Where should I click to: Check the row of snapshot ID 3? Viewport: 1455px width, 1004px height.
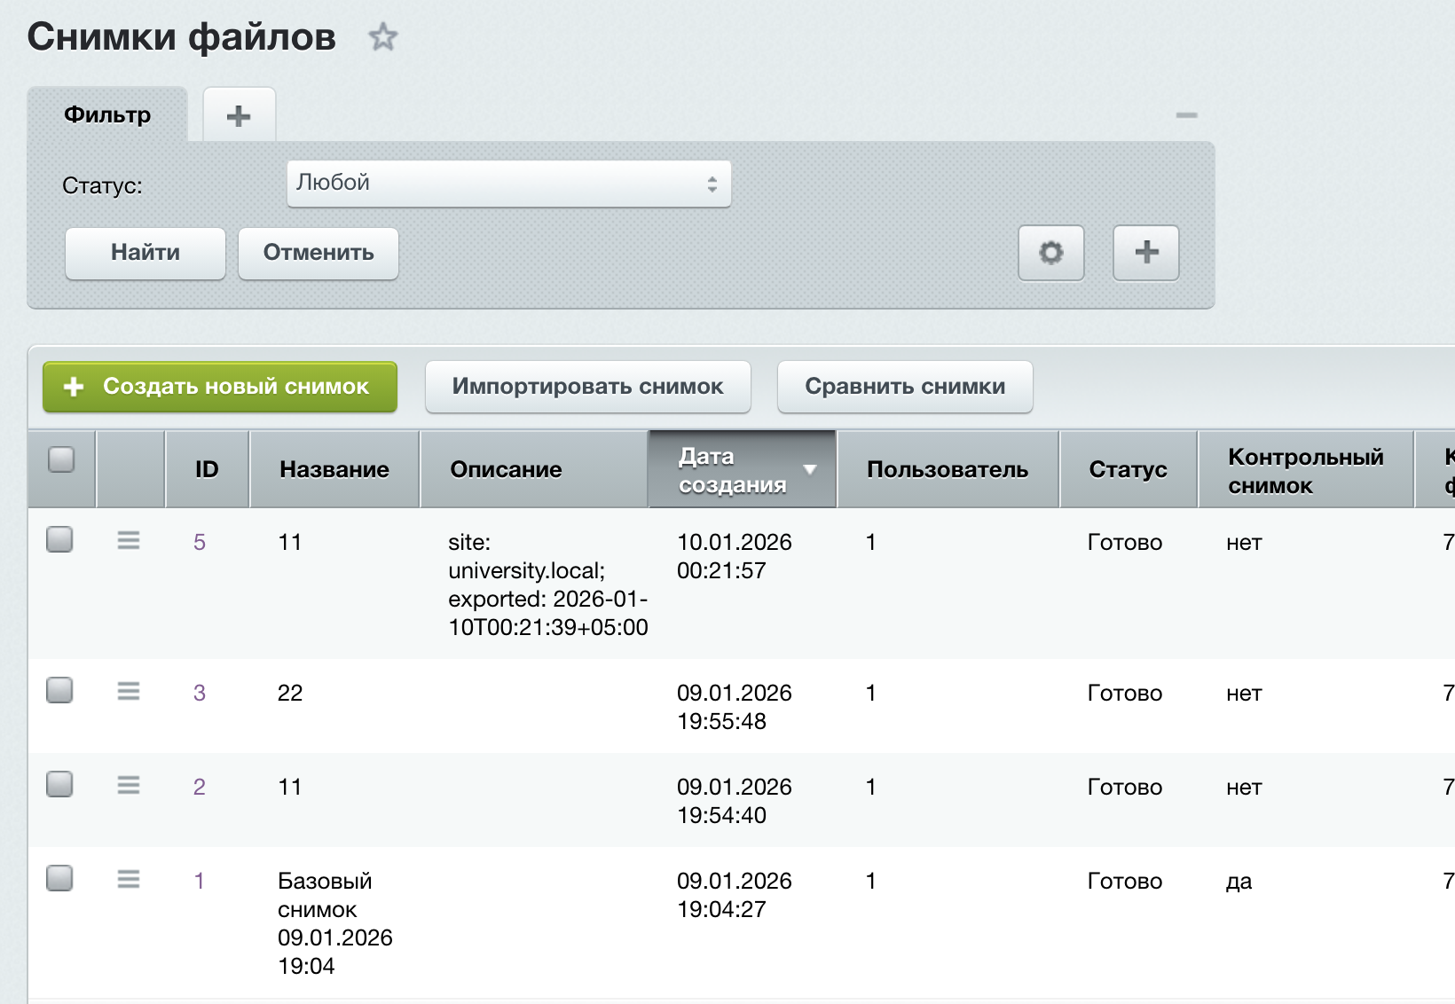point(59,690)
